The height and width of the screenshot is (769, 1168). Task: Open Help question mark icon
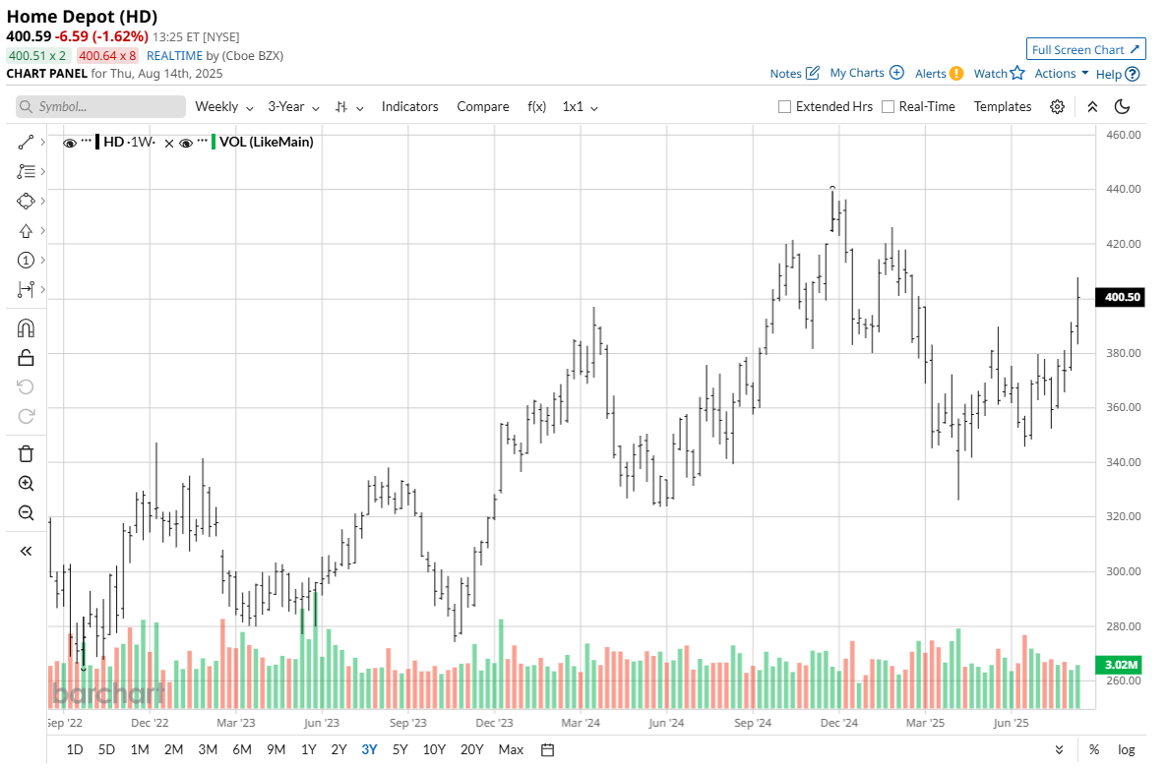1133,74
